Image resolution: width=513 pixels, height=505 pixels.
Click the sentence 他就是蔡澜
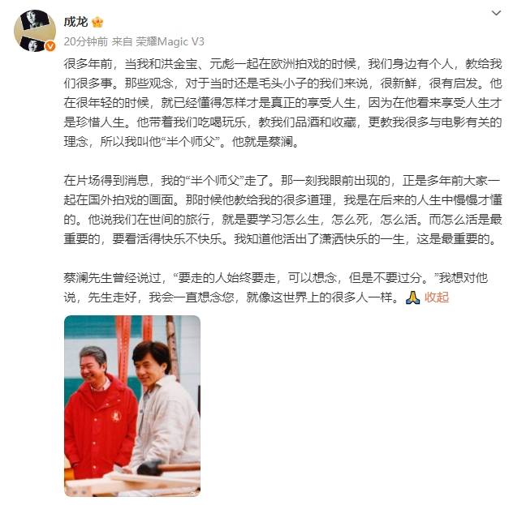[265, 142]
